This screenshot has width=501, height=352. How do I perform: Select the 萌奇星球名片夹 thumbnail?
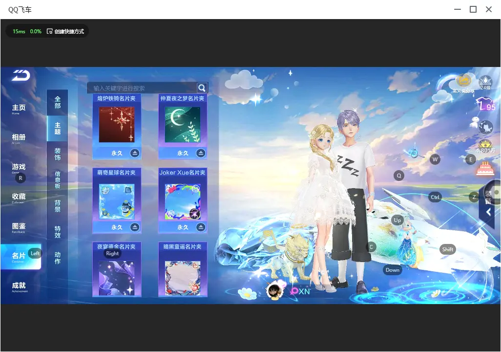pyautogui.click(x=117, y=201)
